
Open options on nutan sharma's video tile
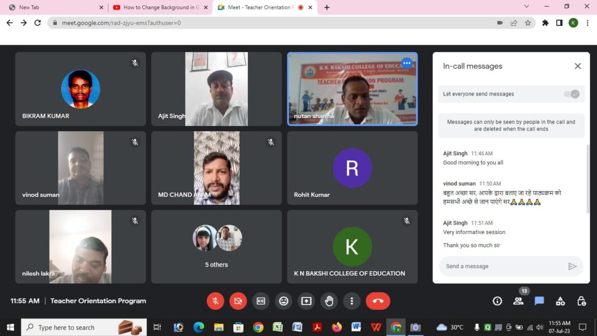(407, 63)
